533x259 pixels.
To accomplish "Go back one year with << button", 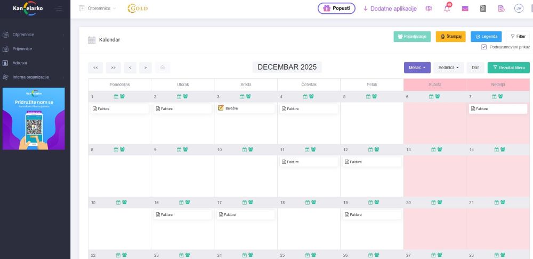I will point(95,68).
